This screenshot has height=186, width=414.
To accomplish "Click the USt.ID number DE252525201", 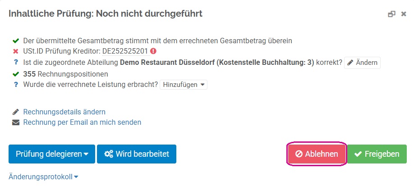I will tap(125, 51).
